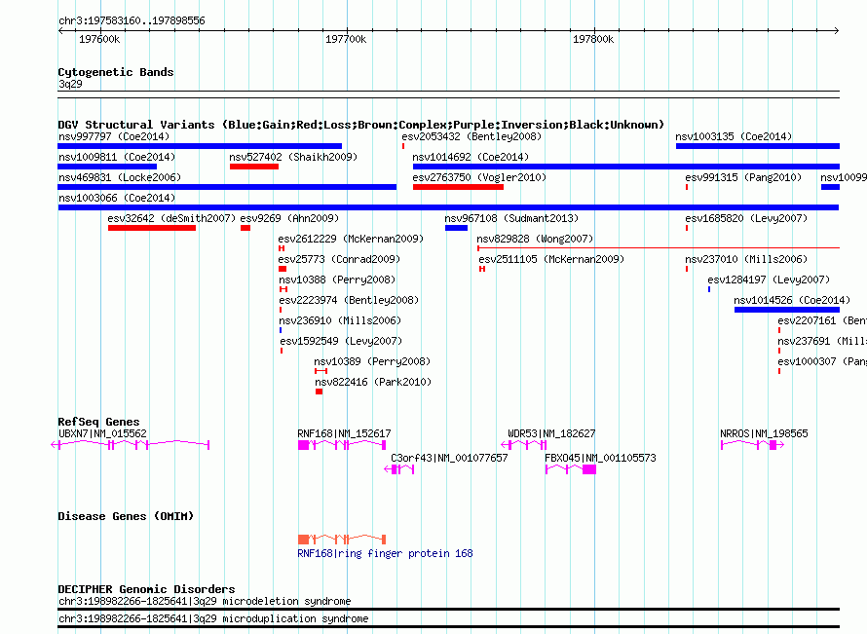This screenshot has width=867, height=634.
Task: Open the esv991315 (Pang2010) label
Action: point(743,177)
